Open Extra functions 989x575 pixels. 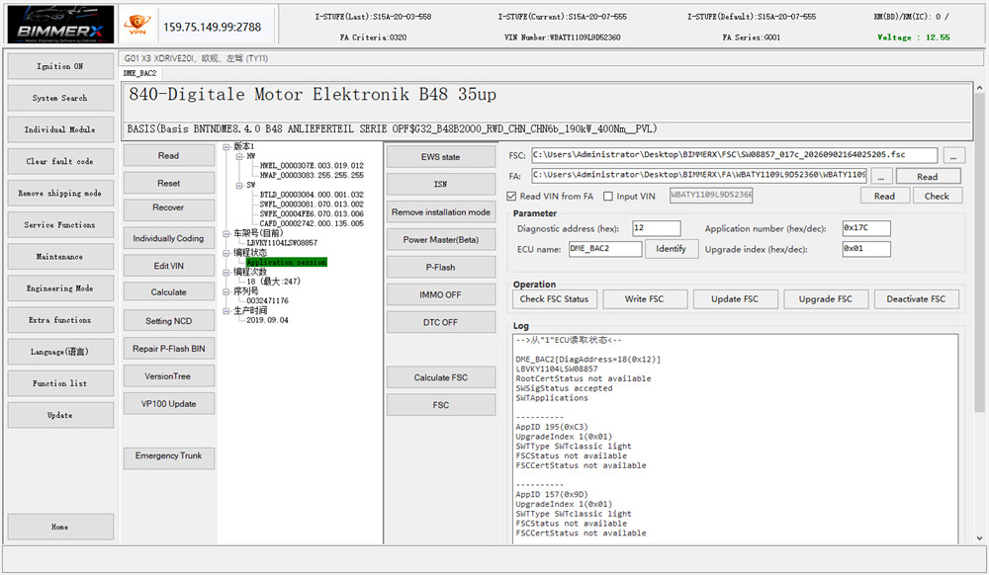tap(60, 320)
